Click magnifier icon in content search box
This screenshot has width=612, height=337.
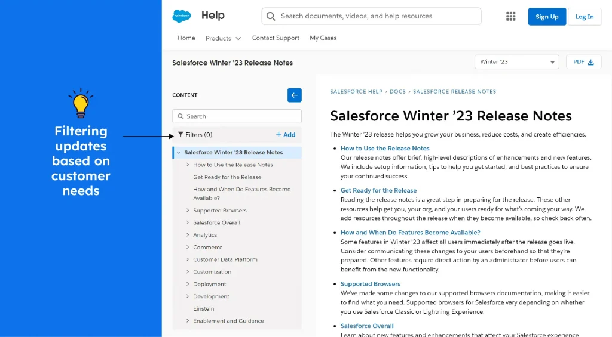[180, 116]
